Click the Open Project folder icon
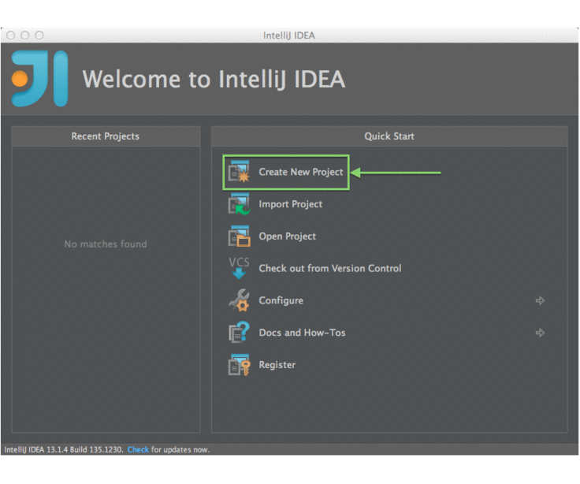 click(239, 236)
